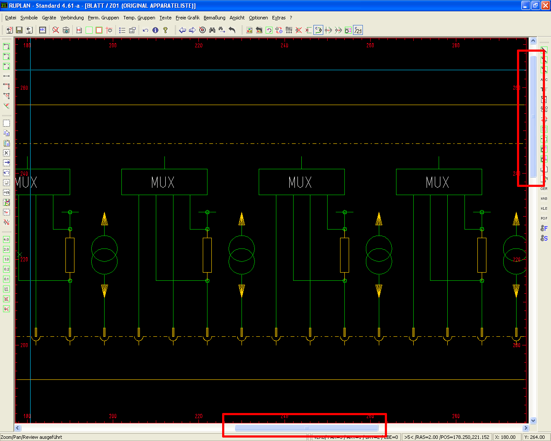Image resolution: width=551 pixels, height=441 pixels.
Task: Set grid size to 0.2
Action: [x=6, y=269]
